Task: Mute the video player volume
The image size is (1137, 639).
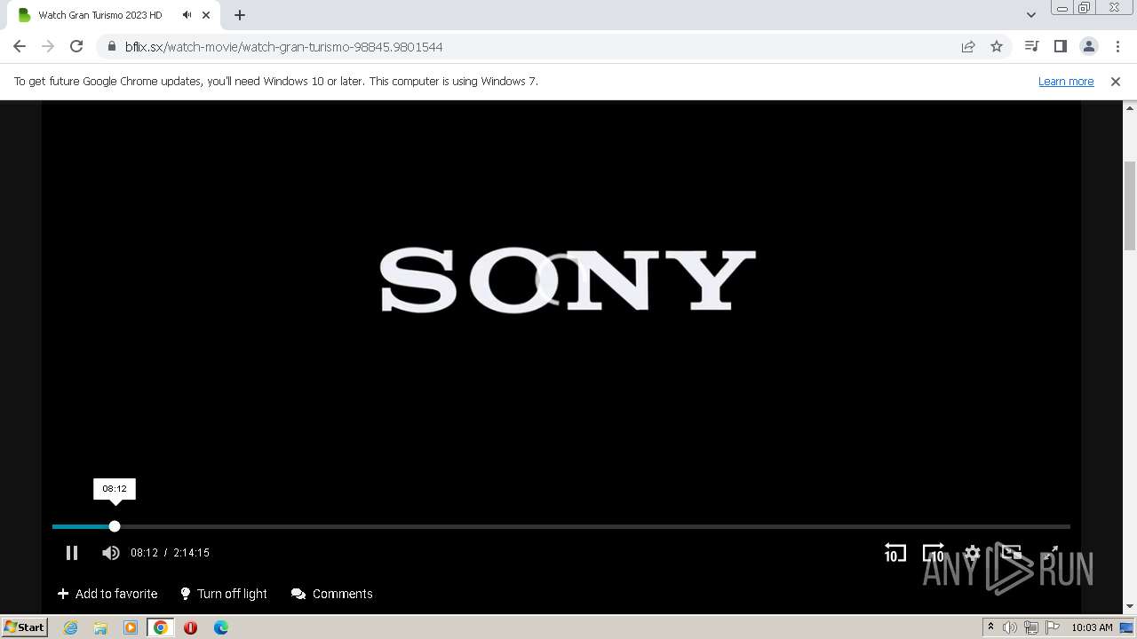Action: click(x=110, y=553)
